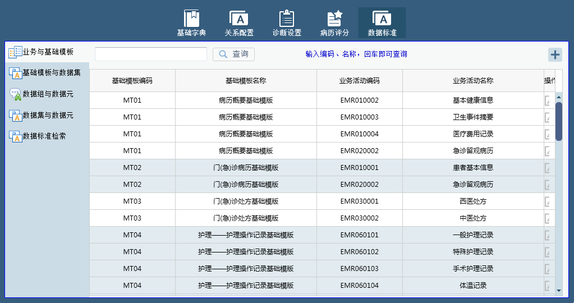574x303 pixels.
Task: Open the 关系配置 module
Action: pos(239,23)
